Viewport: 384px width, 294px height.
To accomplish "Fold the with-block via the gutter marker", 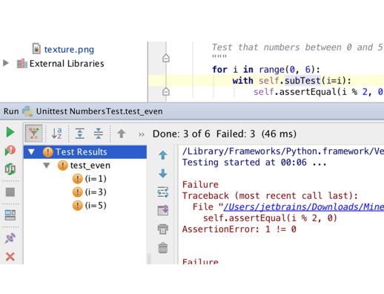I will (x=166, y=91).
